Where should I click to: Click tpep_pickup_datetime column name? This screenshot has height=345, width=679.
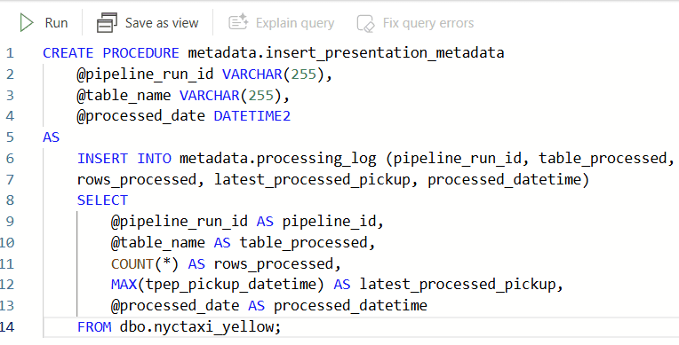(x=231, y=285)
